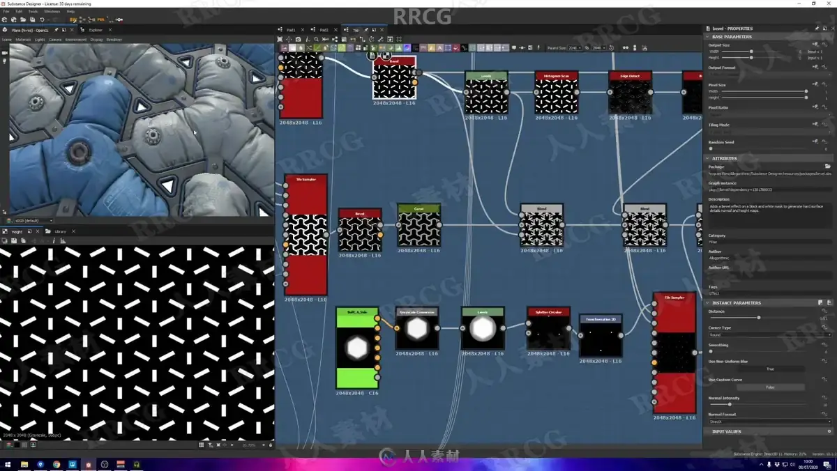Select the Splatter Circular node
The image size is (837, 471).
pyautogui.click(x=548, y=328)
